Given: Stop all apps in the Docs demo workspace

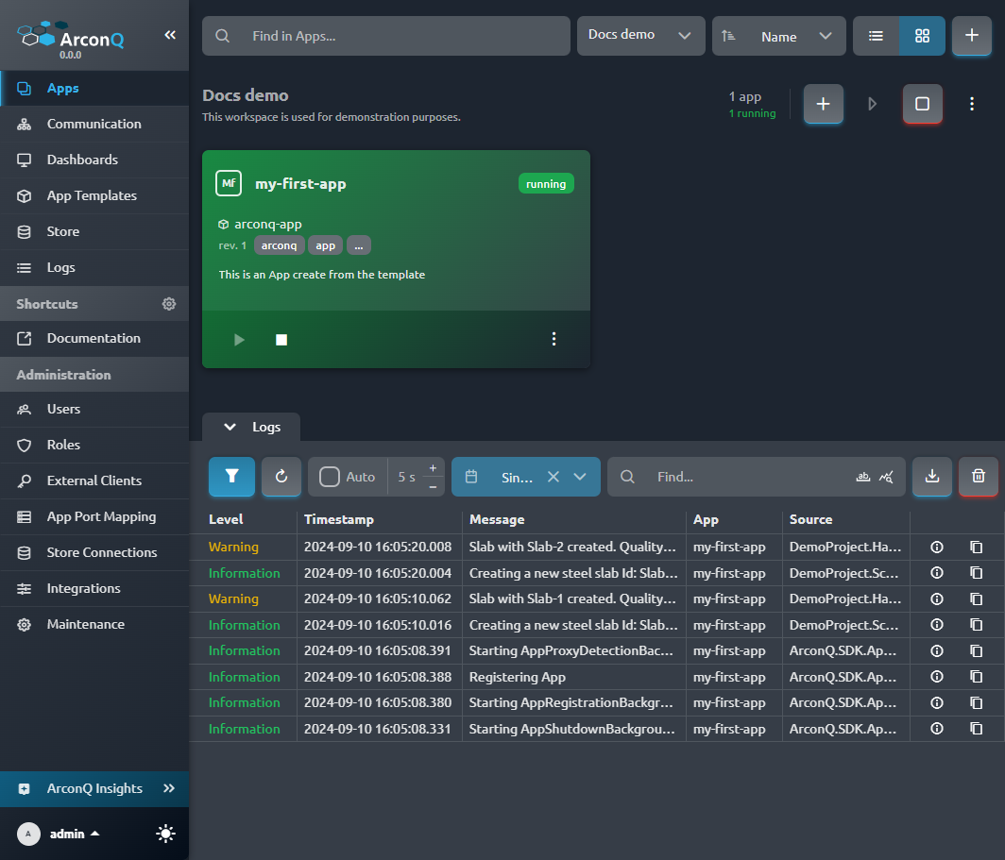Looking at the screenshot, I should [922, 104].
